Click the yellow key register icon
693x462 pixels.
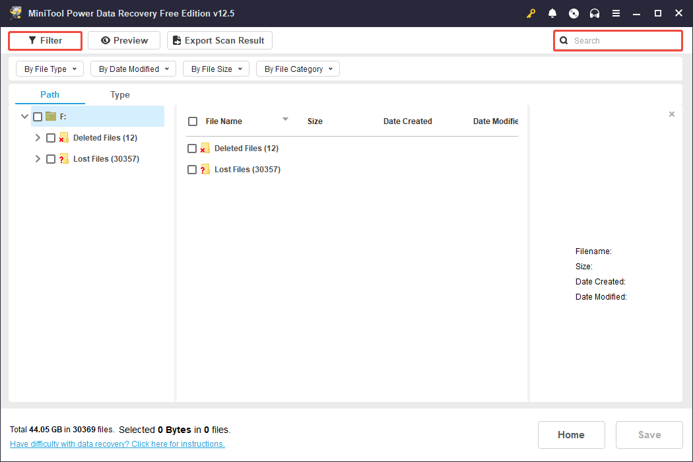click(x=531, y=13)
